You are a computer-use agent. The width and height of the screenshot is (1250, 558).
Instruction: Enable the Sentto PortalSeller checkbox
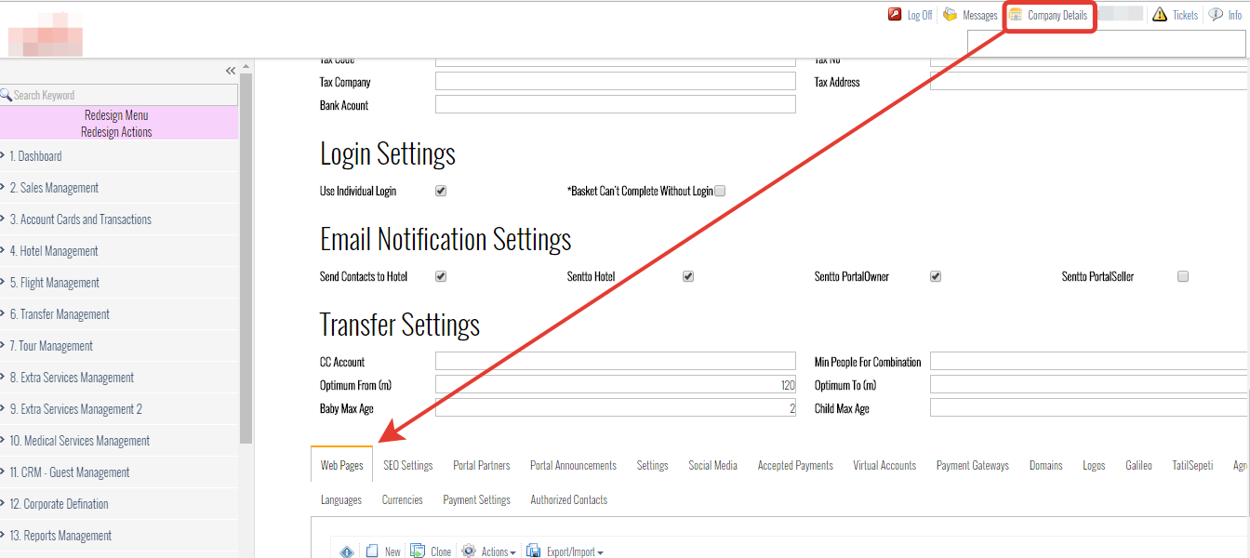point(1183,276)
